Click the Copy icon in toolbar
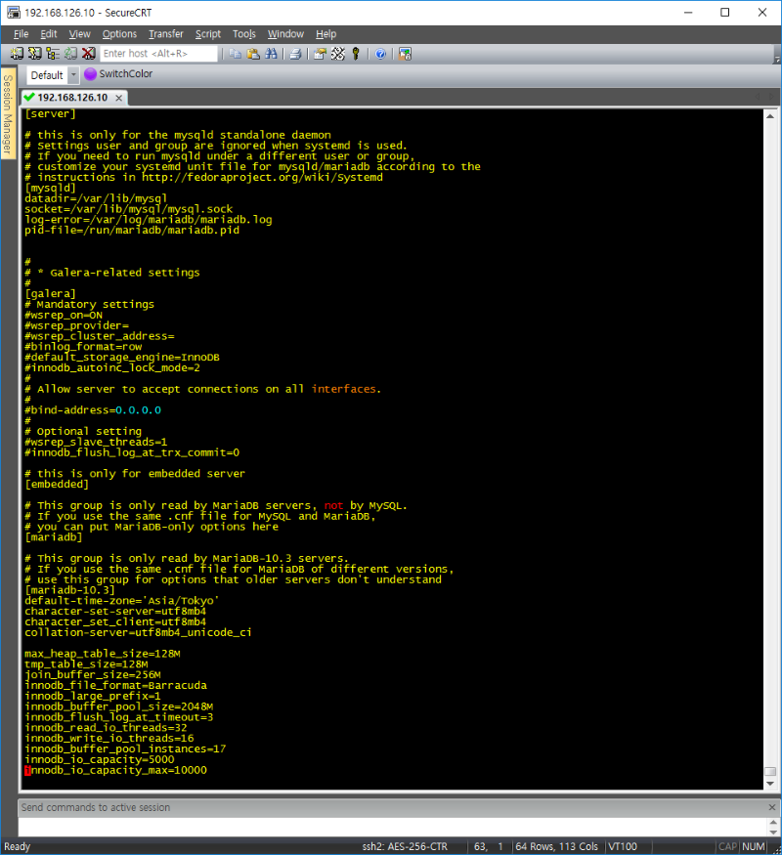 coord(236,54)
